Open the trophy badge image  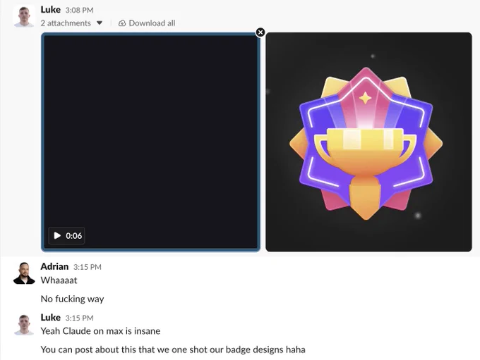pos(369,142)
